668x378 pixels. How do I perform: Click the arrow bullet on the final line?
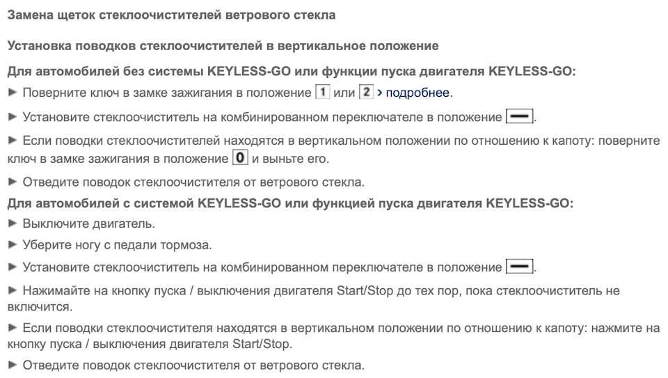12,365
